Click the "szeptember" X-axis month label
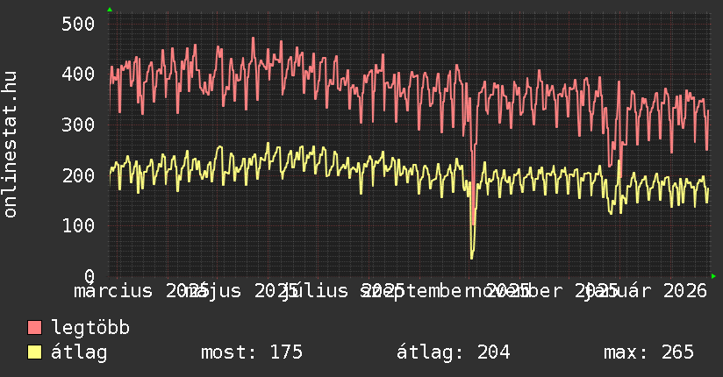The image size is (723, 377). tap(421, 290)
